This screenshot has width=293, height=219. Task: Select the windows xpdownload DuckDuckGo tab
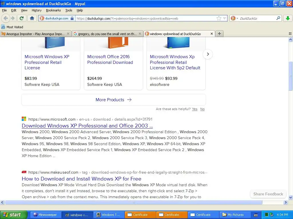(175, 34)
